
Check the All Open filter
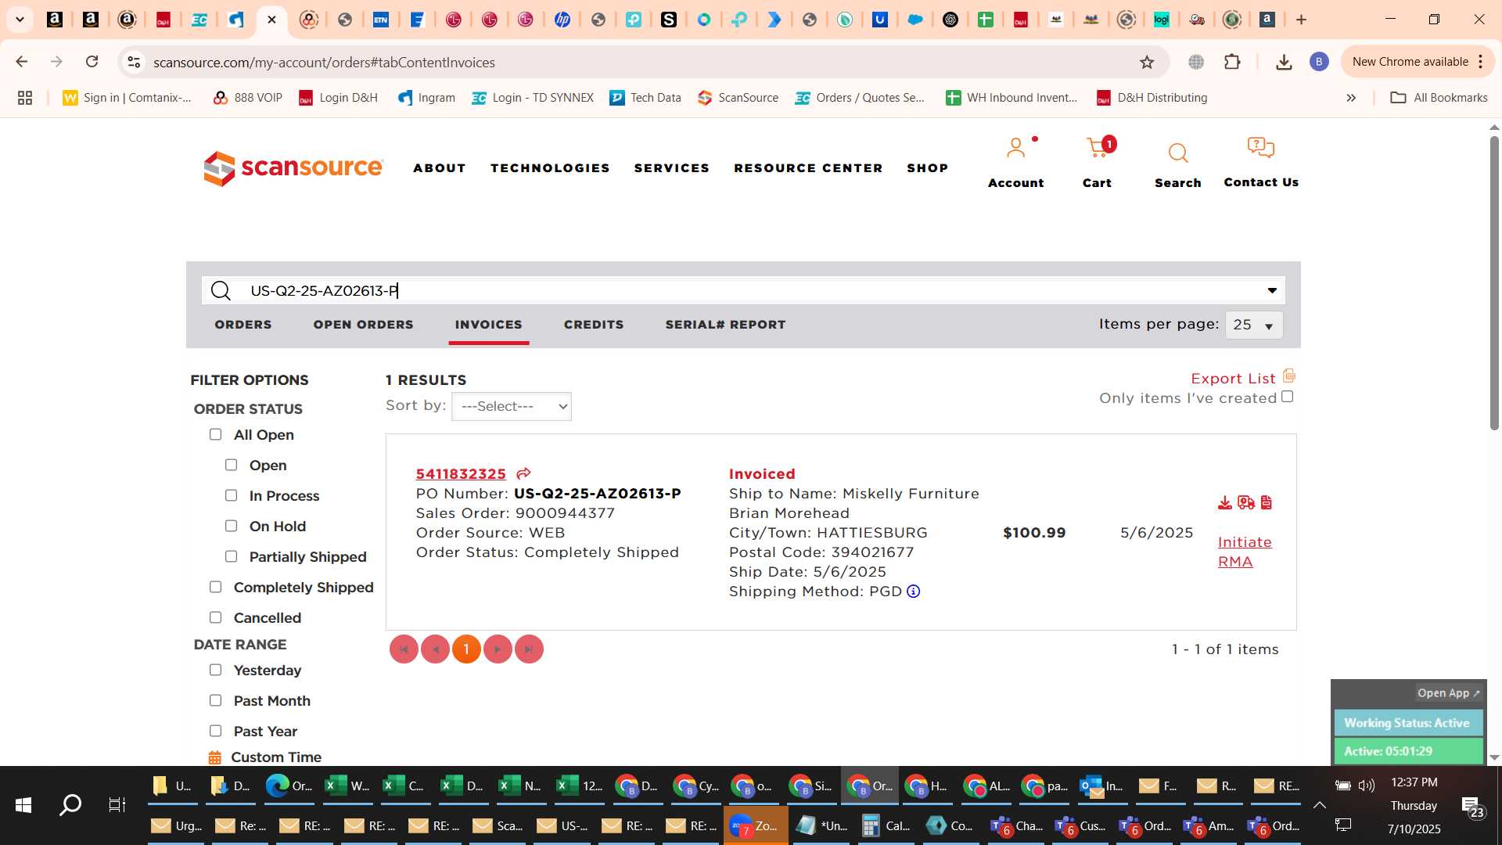(x=215, y=434)
